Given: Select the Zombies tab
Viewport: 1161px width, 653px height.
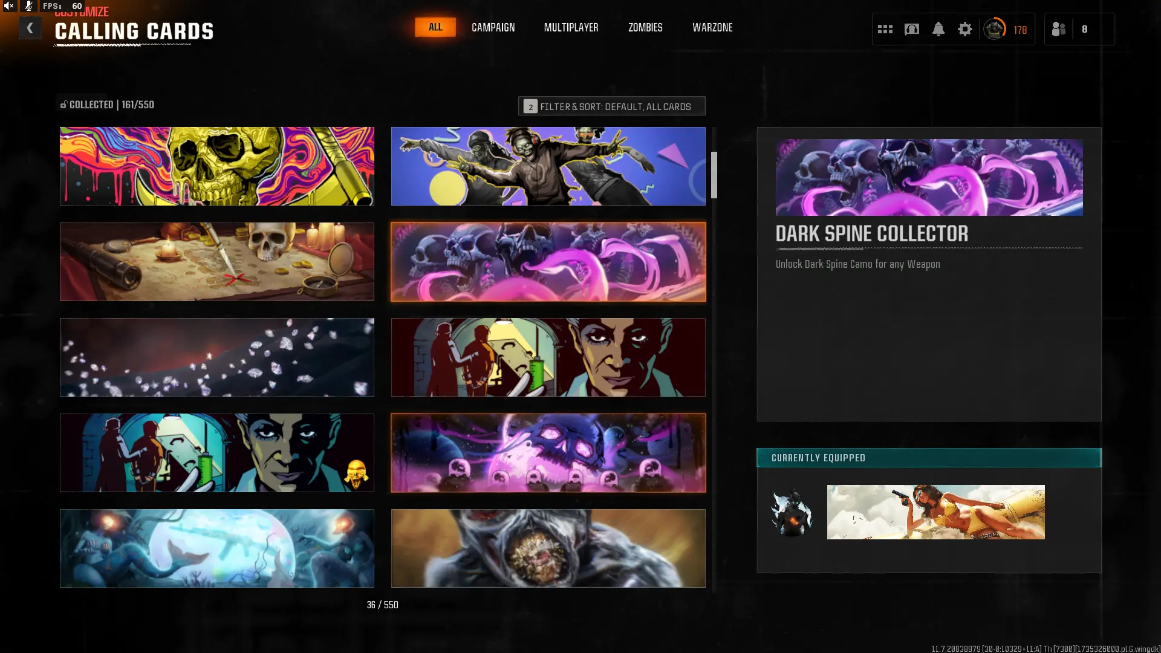Looking at the screenshot, I should coord(645,27).
